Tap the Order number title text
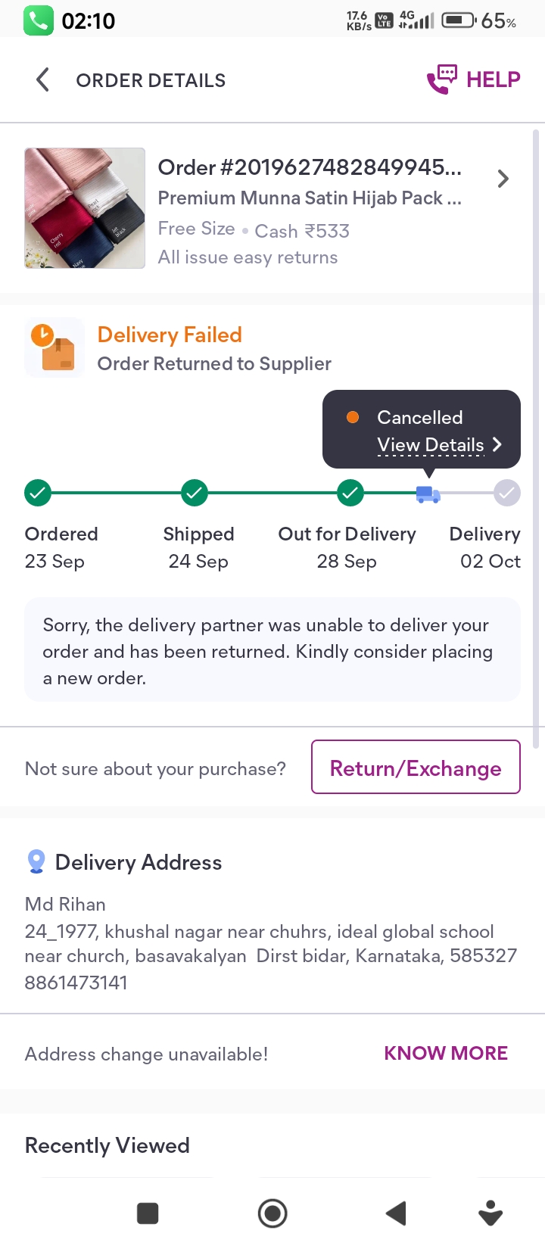This screenshot has width=545, height=1249. point(310,167)
